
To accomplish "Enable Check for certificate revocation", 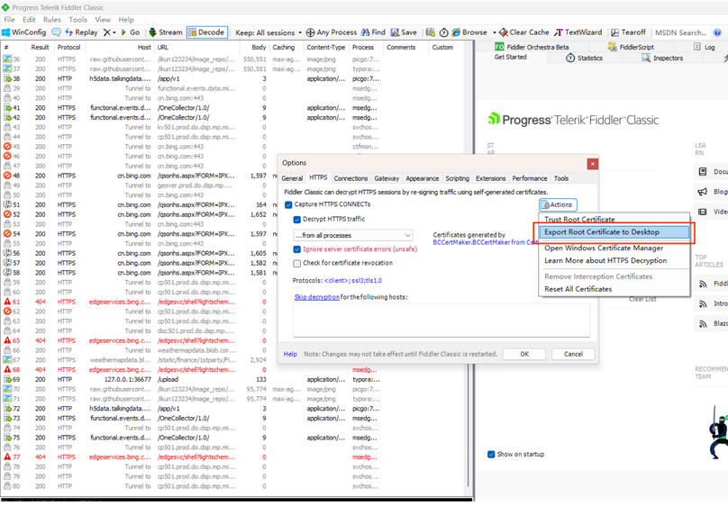I will pos(297,263).
